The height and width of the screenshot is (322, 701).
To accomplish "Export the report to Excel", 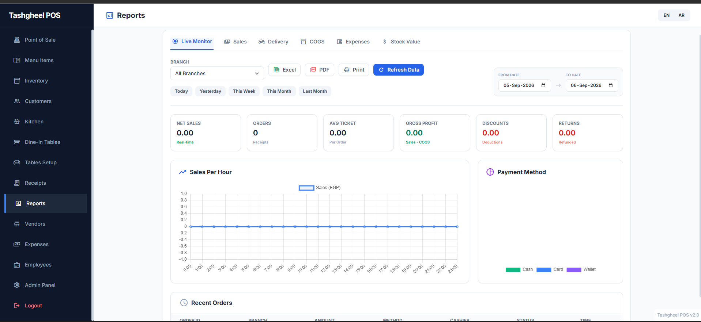I will coord(284,70).
